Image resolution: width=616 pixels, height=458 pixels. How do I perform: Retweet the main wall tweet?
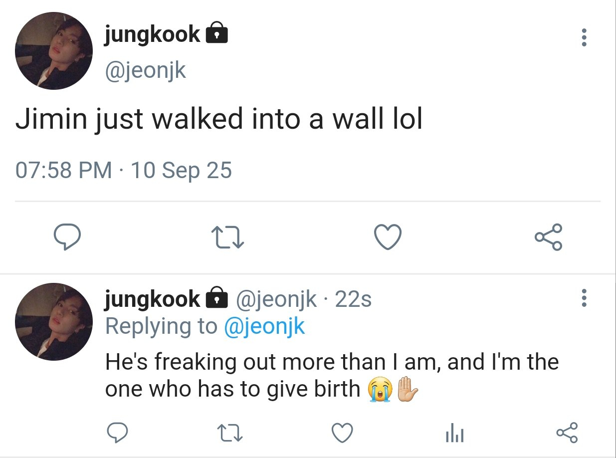click(x=227, y=237)
